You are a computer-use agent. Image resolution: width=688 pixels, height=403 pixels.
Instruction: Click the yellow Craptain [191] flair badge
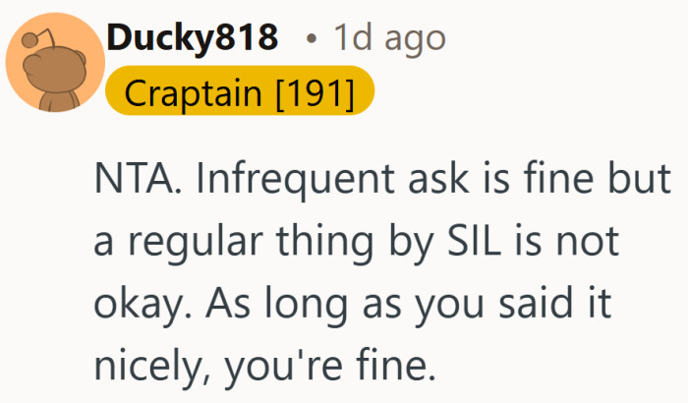pos(239,93)
